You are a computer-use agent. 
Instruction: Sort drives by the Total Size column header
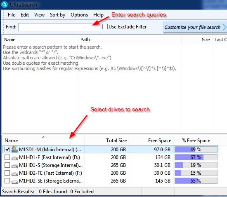(x=106, y=141)
